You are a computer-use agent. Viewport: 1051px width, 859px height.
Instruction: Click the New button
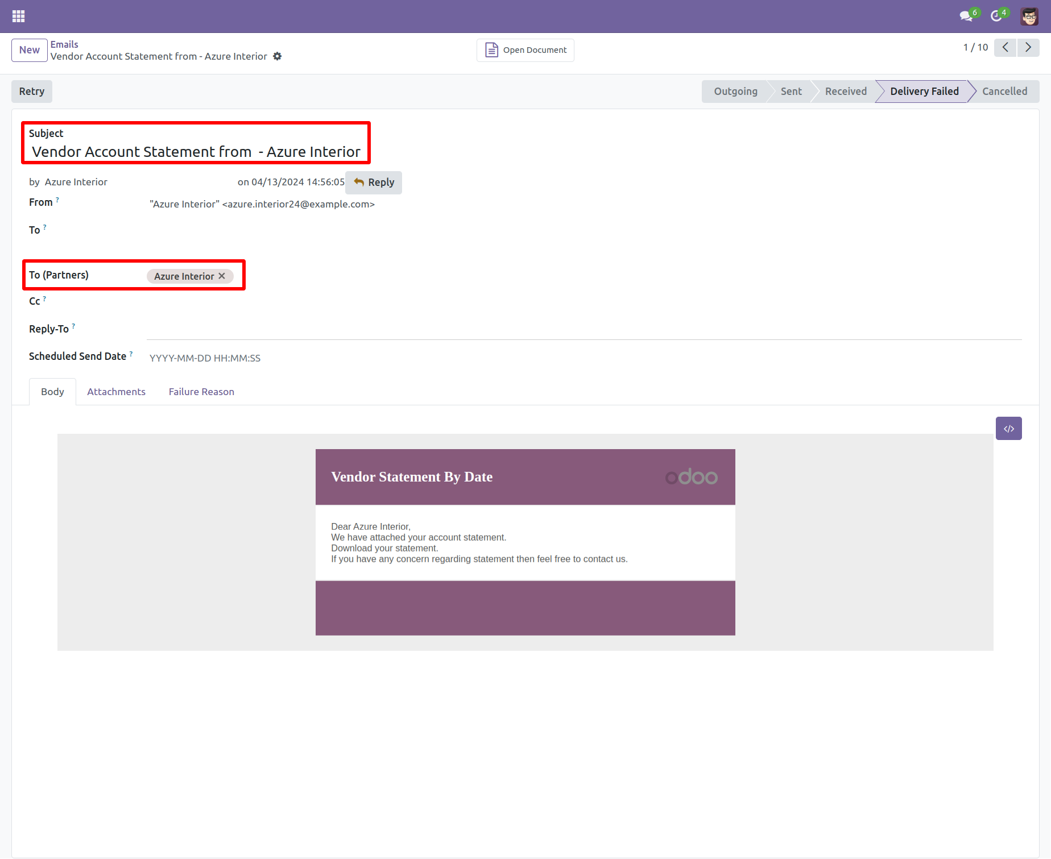coord(30,50)
